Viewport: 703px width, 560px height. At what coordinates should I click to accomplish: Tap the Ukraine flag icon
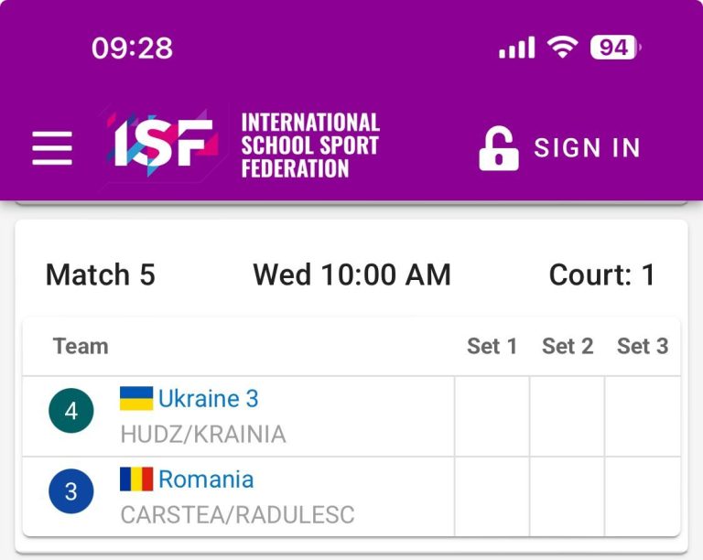tap(136, 398)
